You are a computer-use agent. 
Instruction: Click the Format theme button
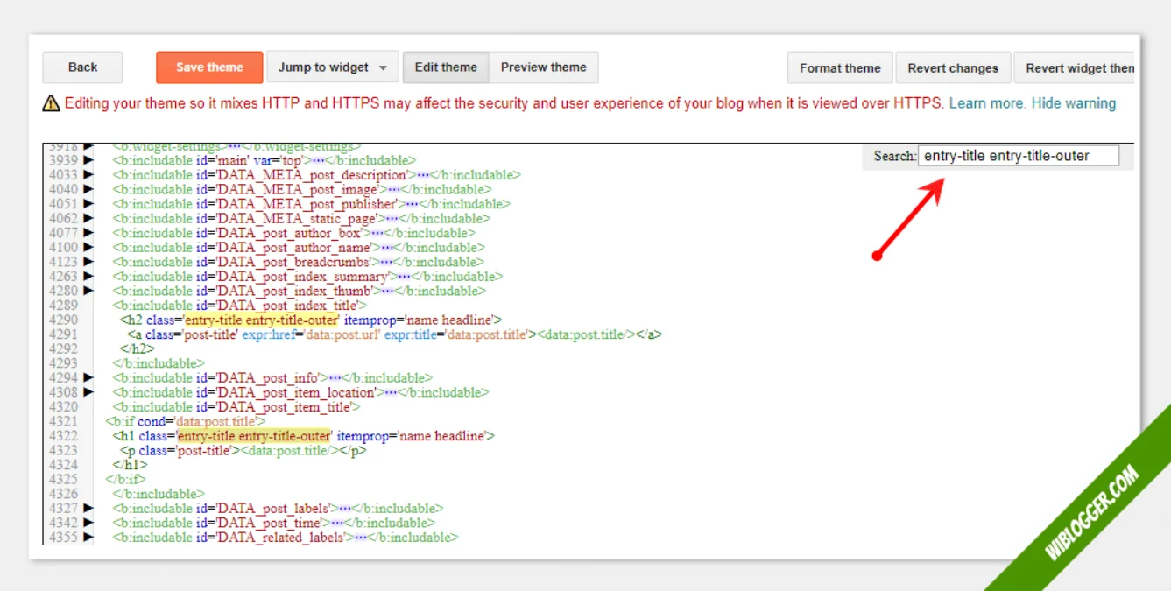pos(839,68)
